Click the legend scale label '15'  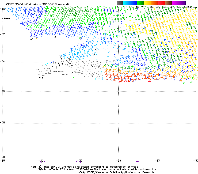(x=137, y=7)
